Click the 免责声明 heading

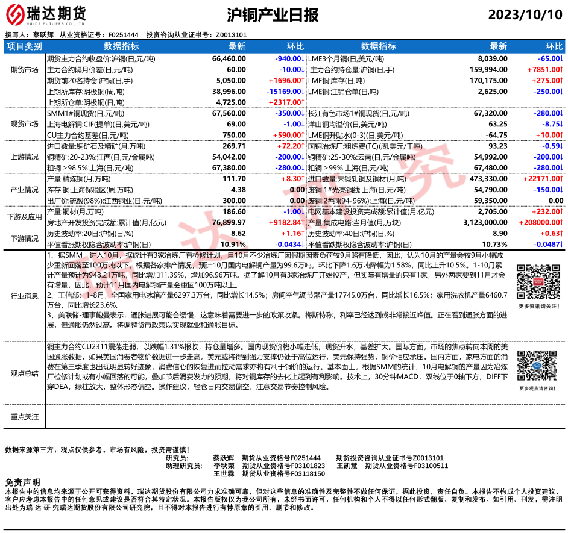[x=22, y=482]
